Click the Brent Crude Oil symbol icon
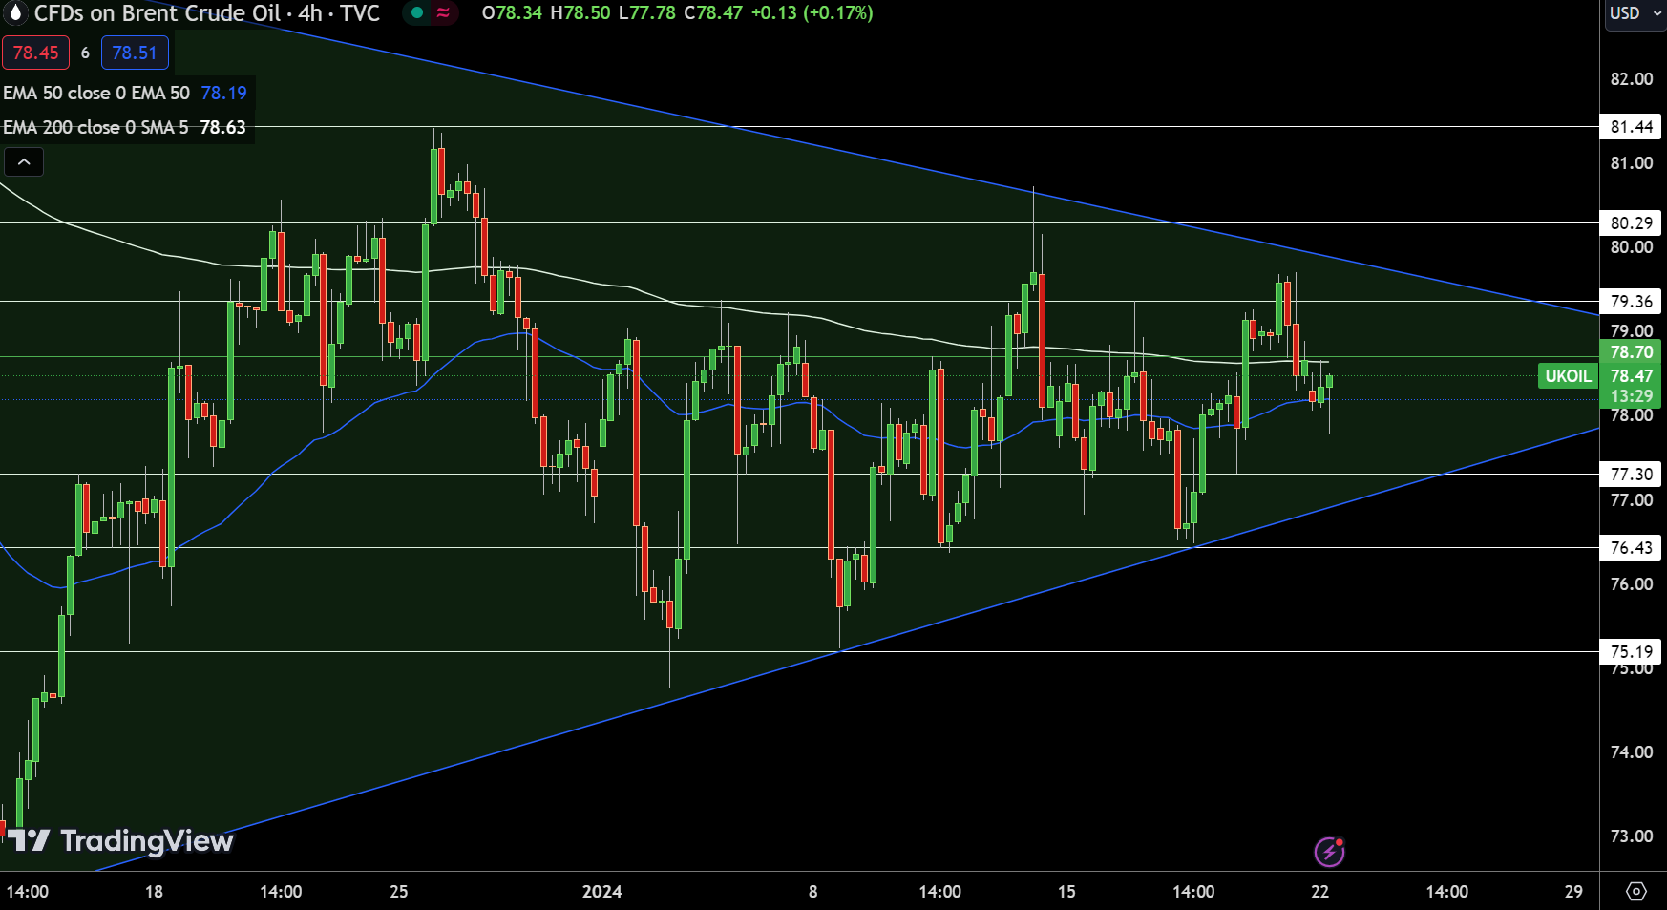Image resolution: width=1667 pixels, height=910 pixels. tap(14, 12)
